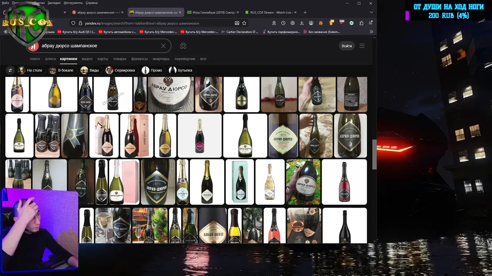Open the new tab plus button
The height and width of the screenshot is (276, 492).
click(305, 12)
